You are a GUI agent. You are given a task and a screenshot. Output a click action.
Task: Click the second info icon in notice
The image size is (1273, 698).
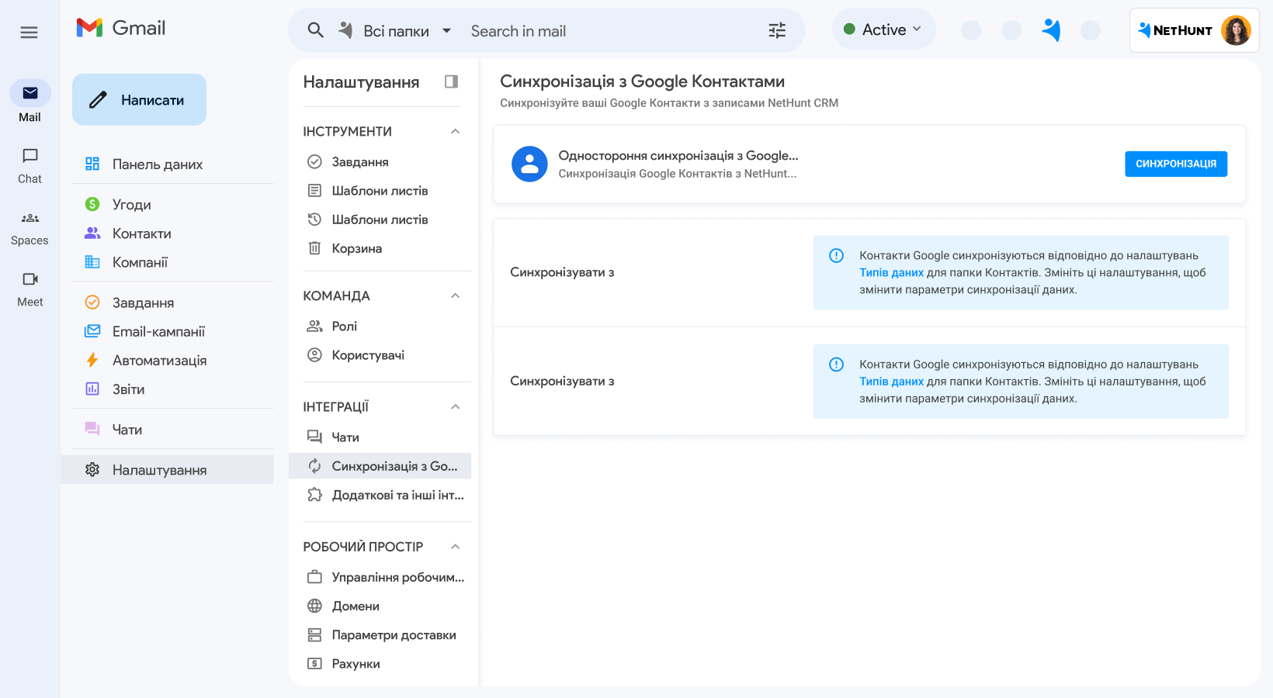click(x=836, y=365)
